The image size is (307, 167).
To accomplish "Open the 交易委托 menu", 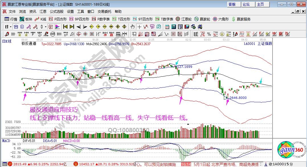I will pyautogui.click(x=104, y=12).
